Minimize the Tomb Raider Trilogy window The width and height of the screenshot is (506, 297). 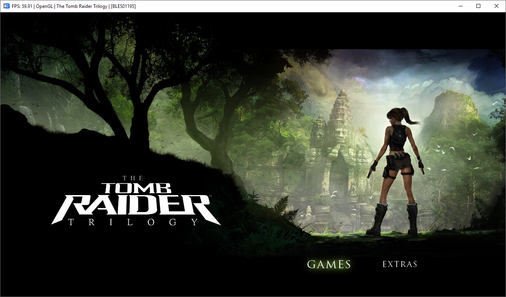(x=460, y=6)
